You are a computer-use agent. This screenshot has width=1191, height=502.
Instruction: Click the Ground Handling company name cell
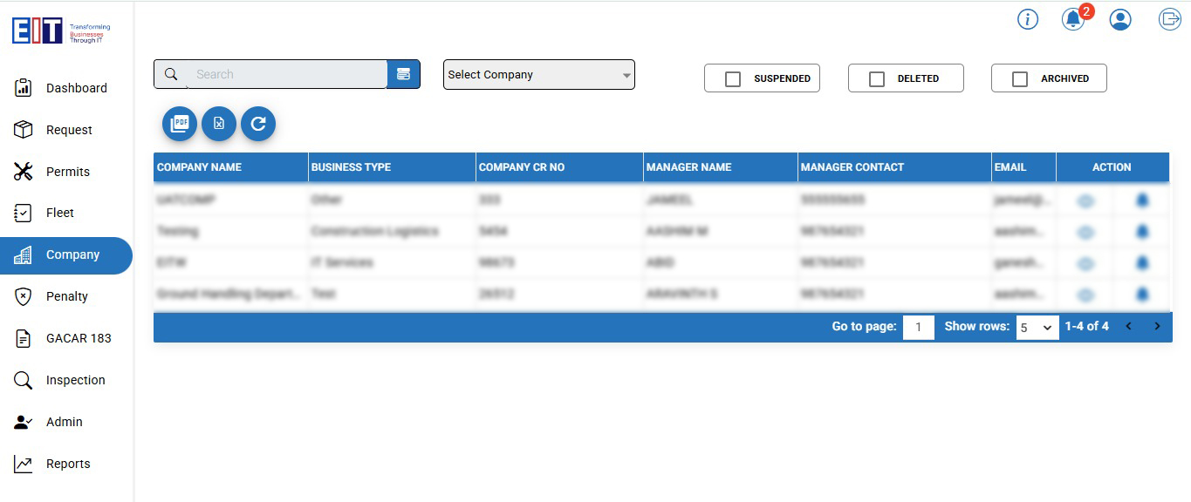click(230, 295)
